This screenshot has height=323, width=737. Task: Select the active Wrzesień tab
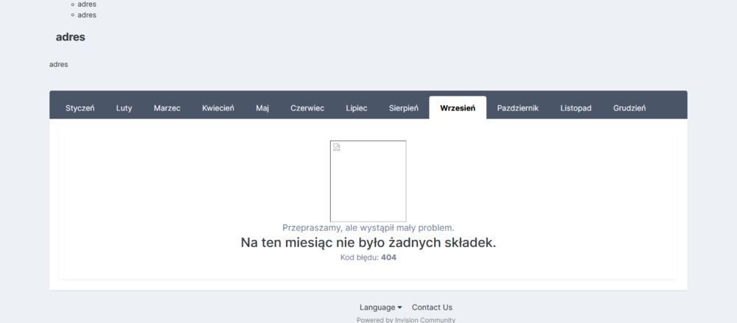pos(458,108)
